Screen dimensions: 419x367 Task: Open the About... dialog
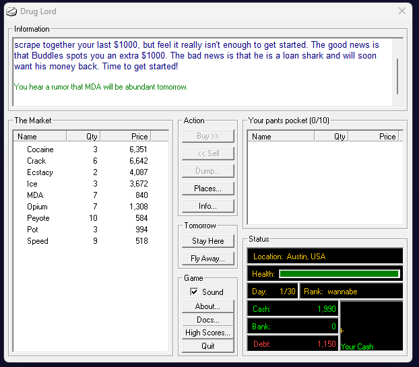pos(207,306)
